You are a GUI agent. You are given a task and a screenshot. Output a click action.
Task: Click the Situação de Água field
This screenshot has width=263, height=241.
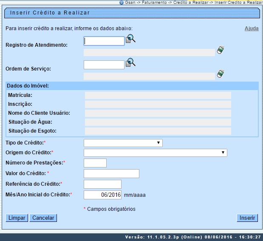click(x=158, y=122)
